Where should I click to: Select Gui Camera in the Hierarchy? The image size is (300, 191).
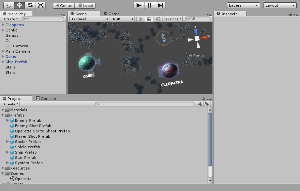pos(17,46)
